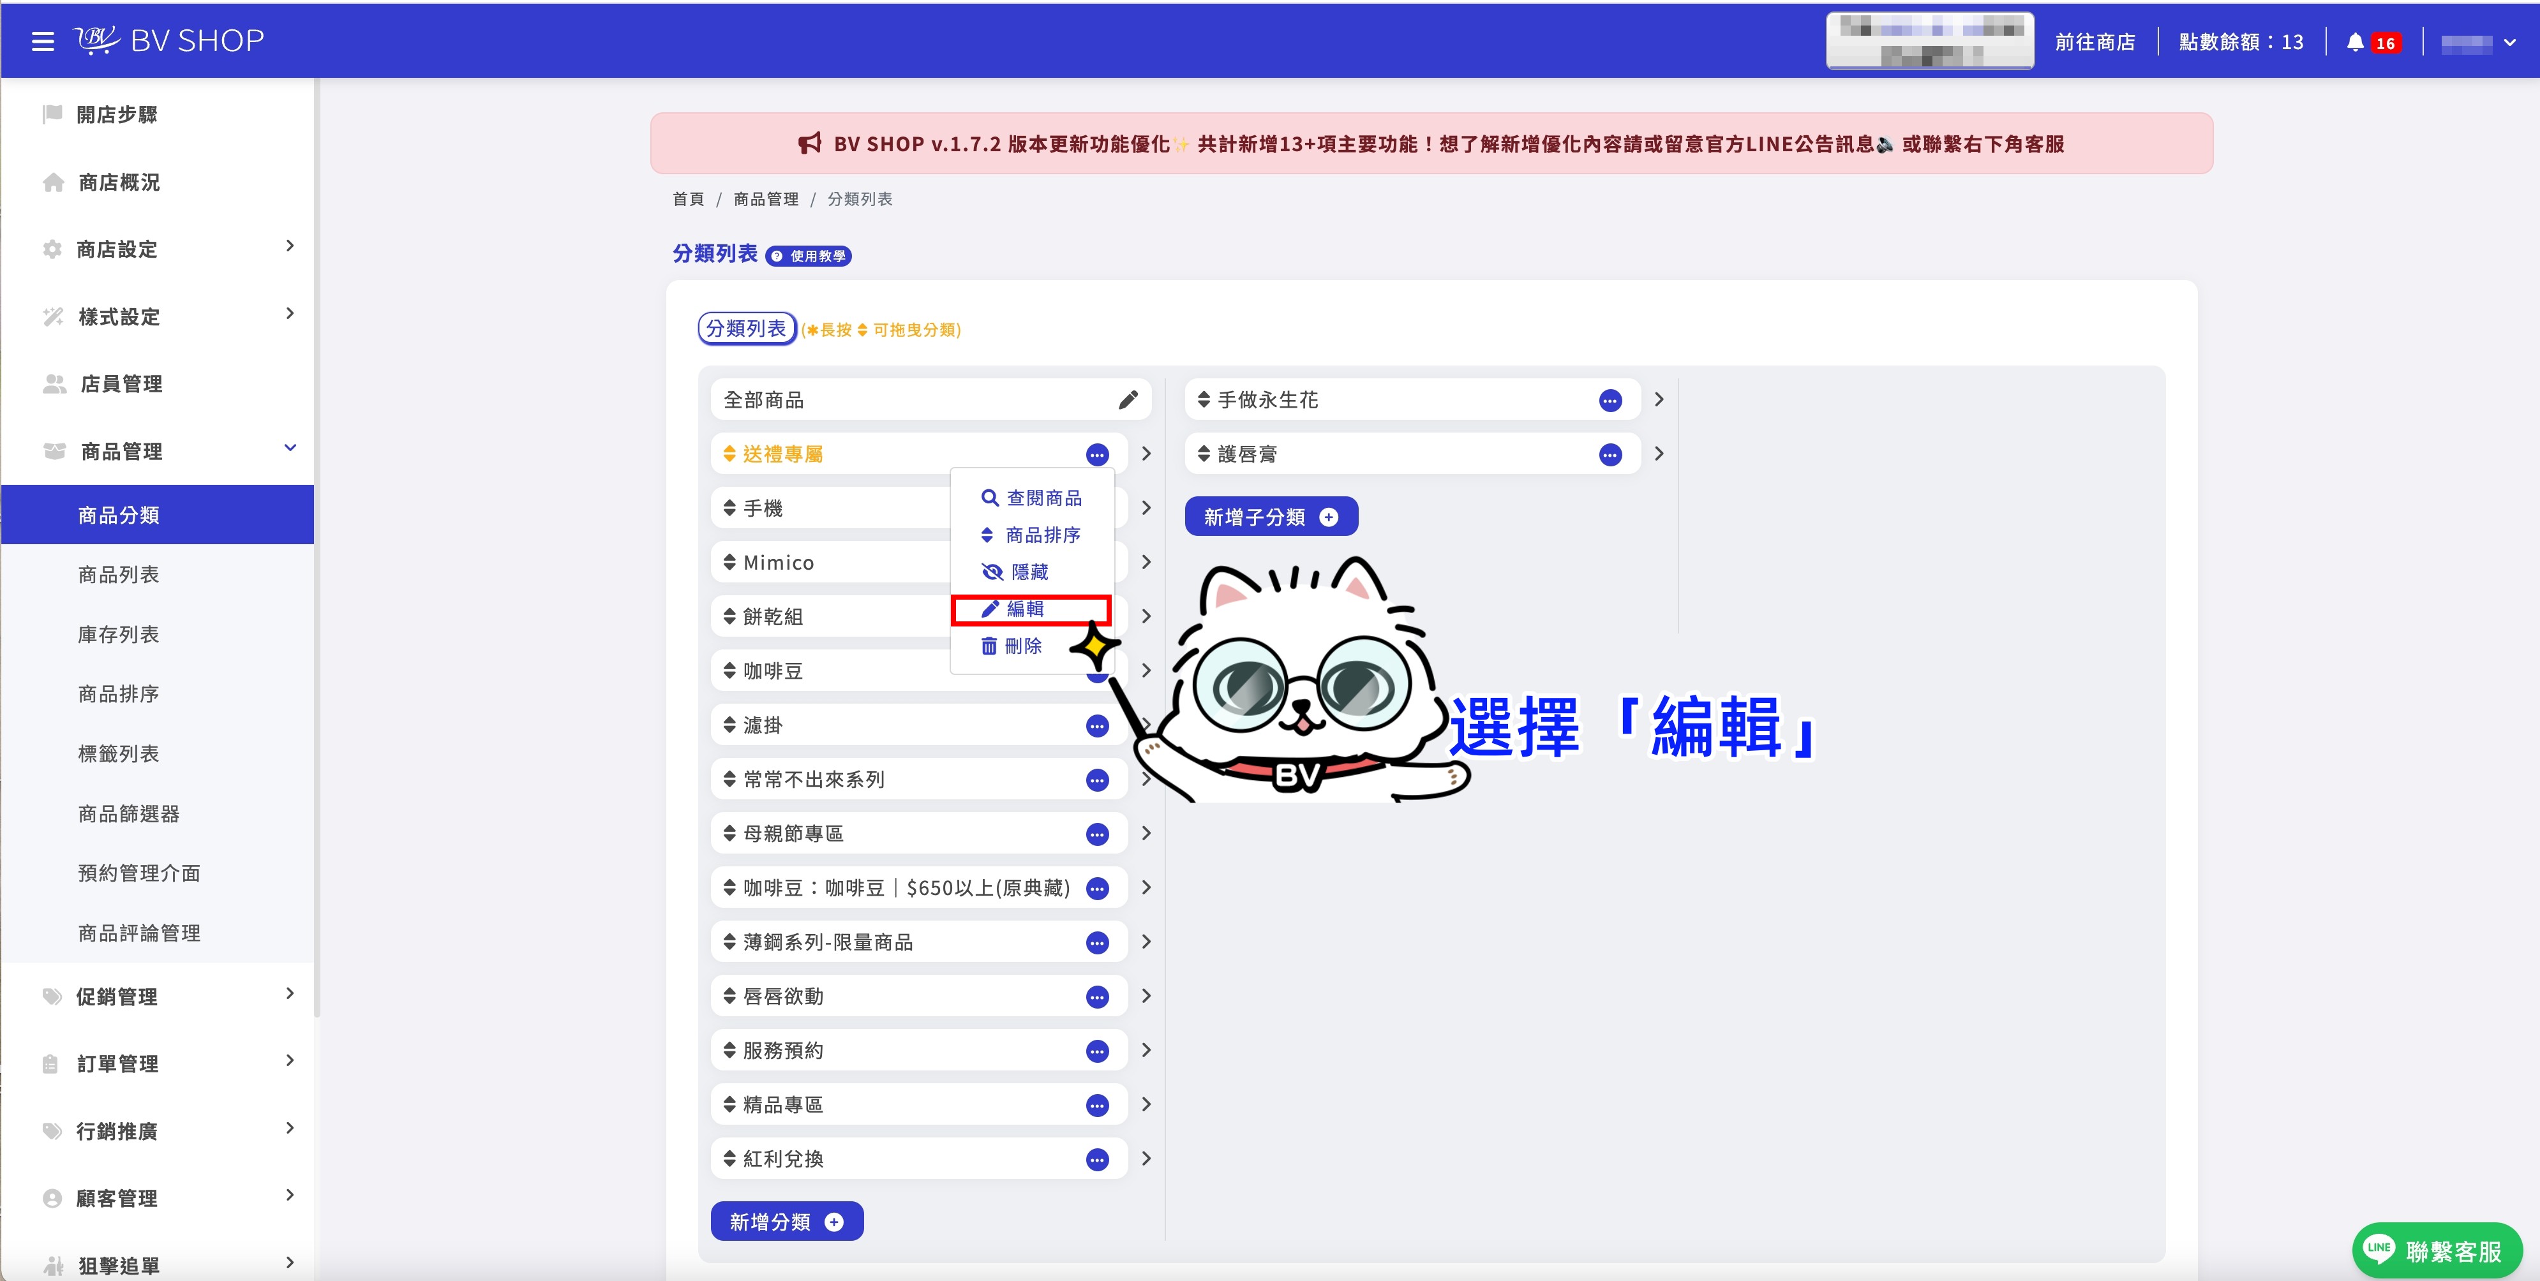Select 隱藏 to hide the category
The width and height of the screenshot is (2540, 1281).
1015,572
